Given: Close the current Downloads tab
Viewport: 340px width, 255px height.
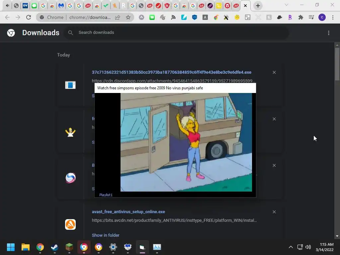Looking at the screenshot, I should [245, 6].
